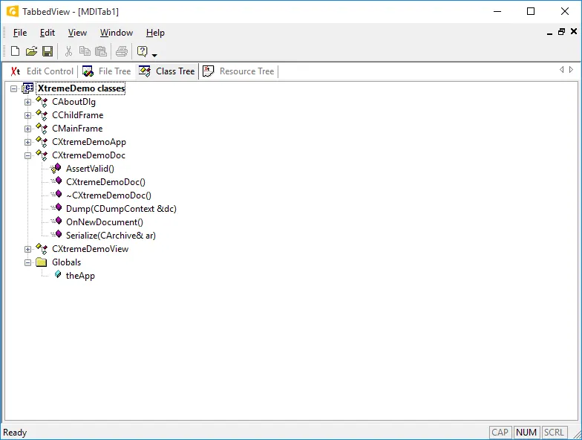The width and height of the screenshot is (582, 440).
Task: Click the Copy toolbar icon
Action: pos(85,51)
